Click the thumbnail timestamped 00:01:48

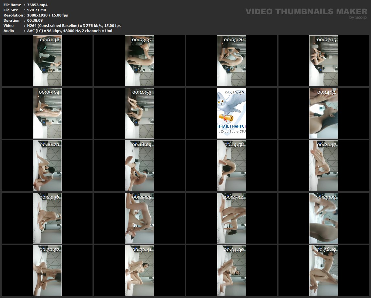click(47, 61)
